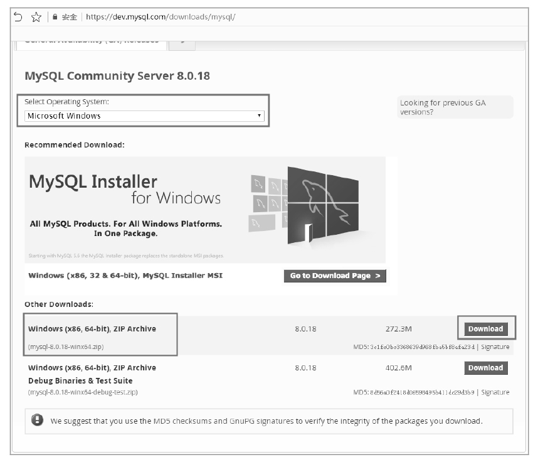Click the exclamation info icon near MD5 suggestion

click(x=37, y=420)
